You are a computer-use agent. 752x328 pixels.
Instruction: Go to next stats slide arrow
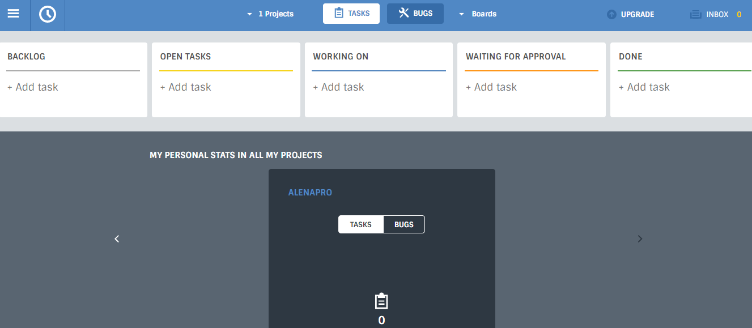coord(640,239)
